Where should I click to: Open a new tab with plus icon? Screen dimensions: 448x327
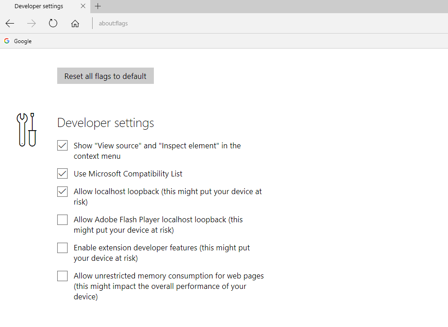coord(98,6)
